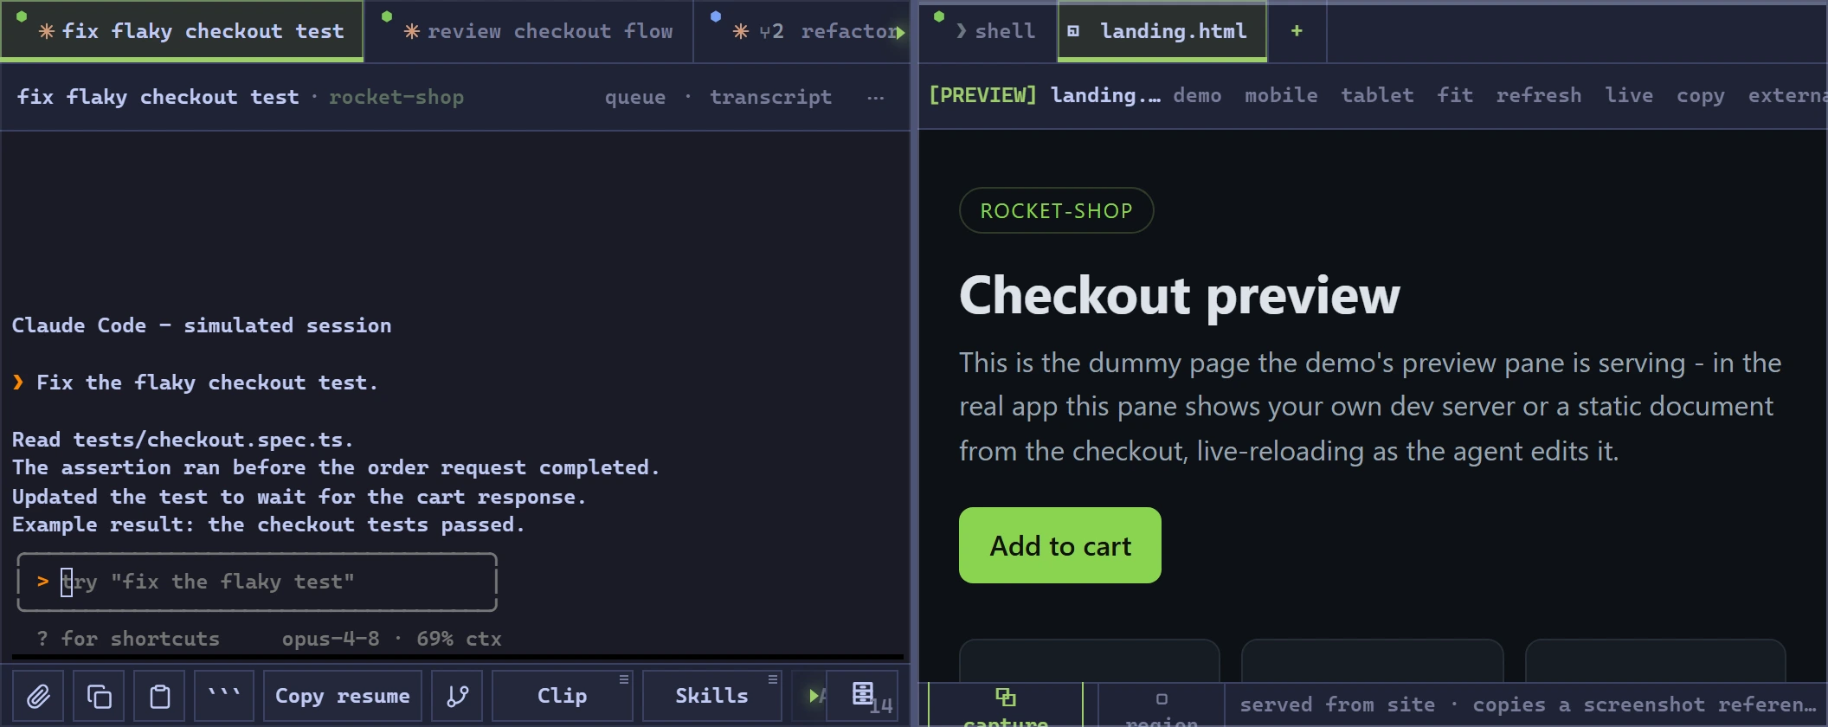Click the region selection icon

tap(1162, 699)
